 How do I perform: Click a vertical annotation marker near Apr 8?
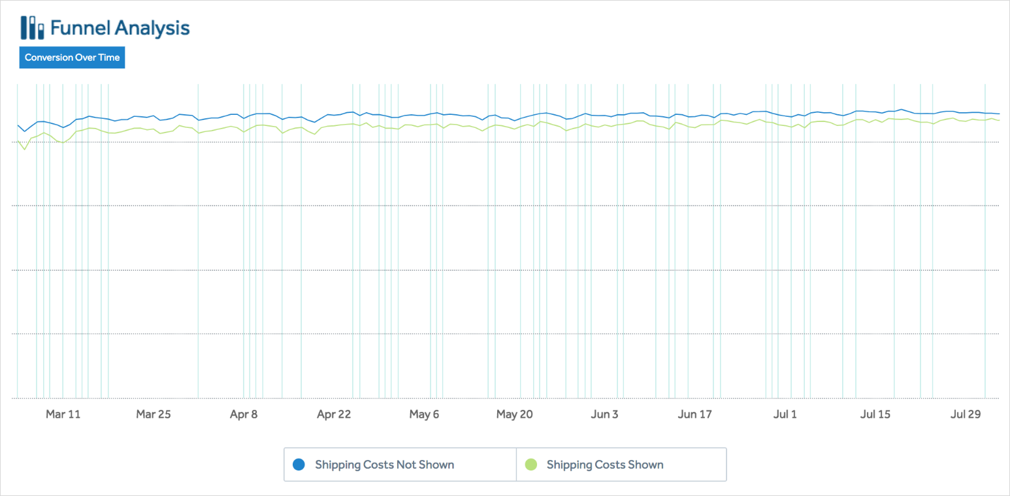[x=245, y=261]
